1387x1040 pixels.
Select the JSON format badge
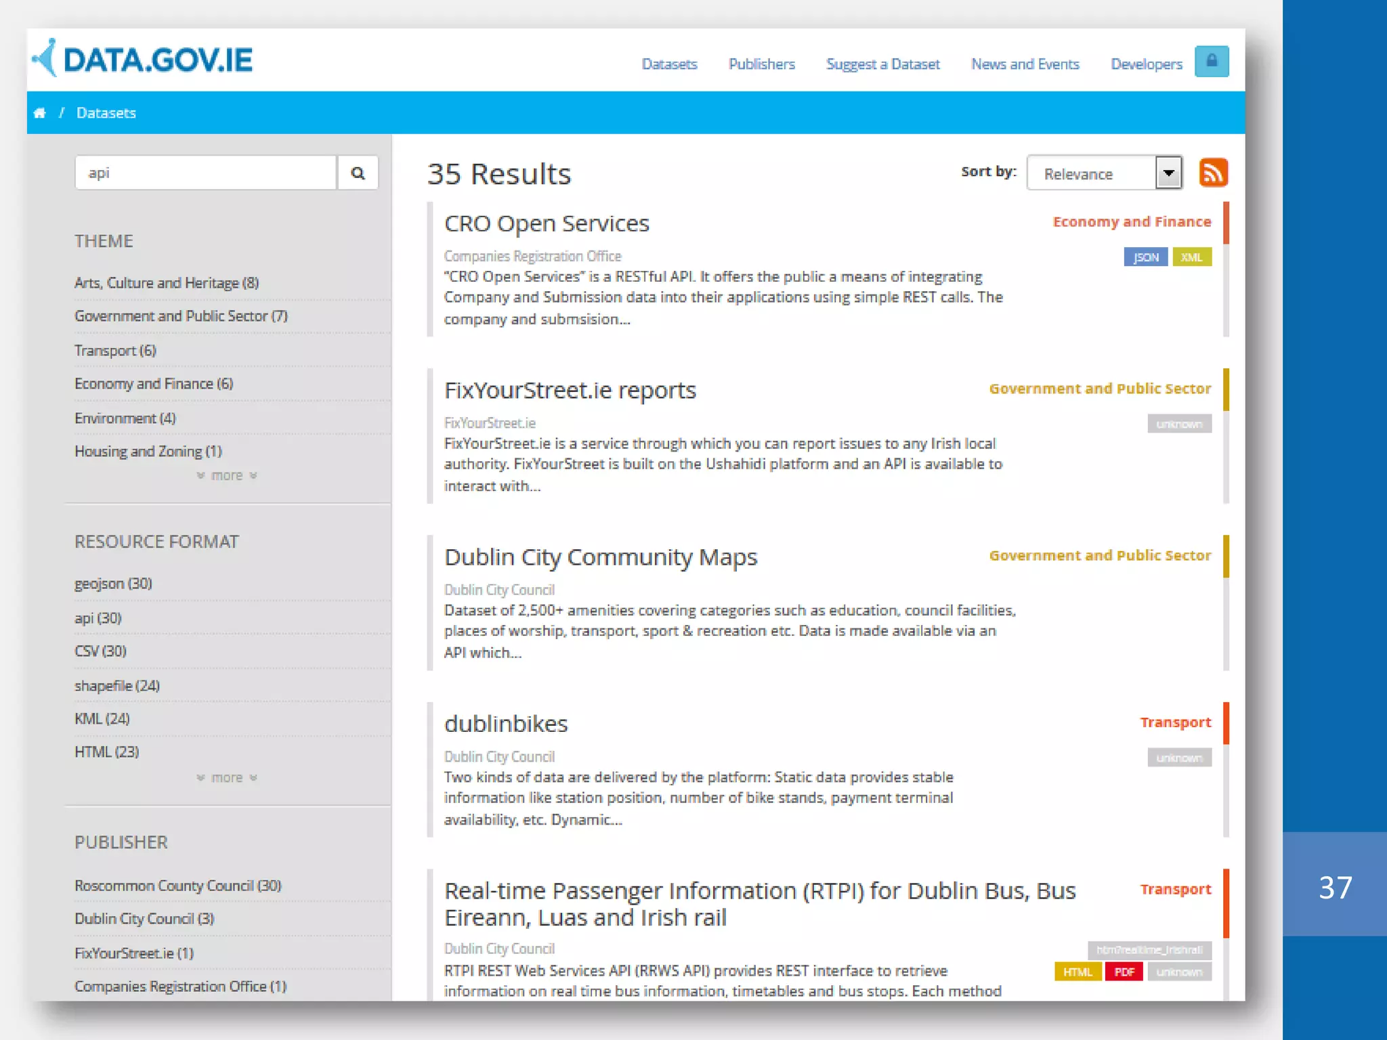pyautogui.click(x=1145, y=257)
